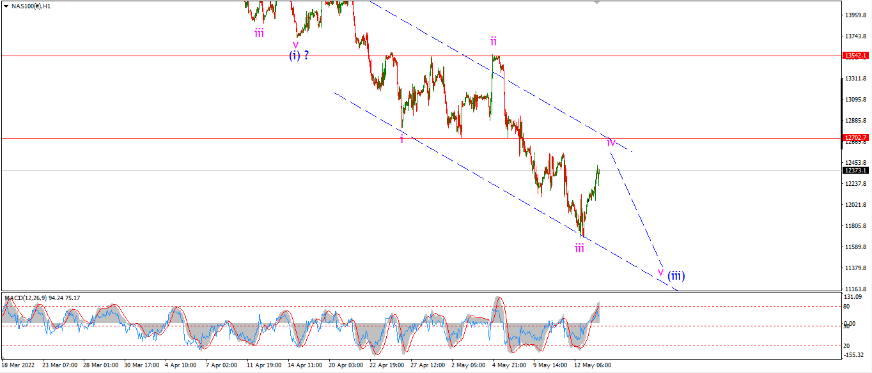The image size is (872, 373).
Task: Select the blue (iii) wave label
Action: (676, 276)
